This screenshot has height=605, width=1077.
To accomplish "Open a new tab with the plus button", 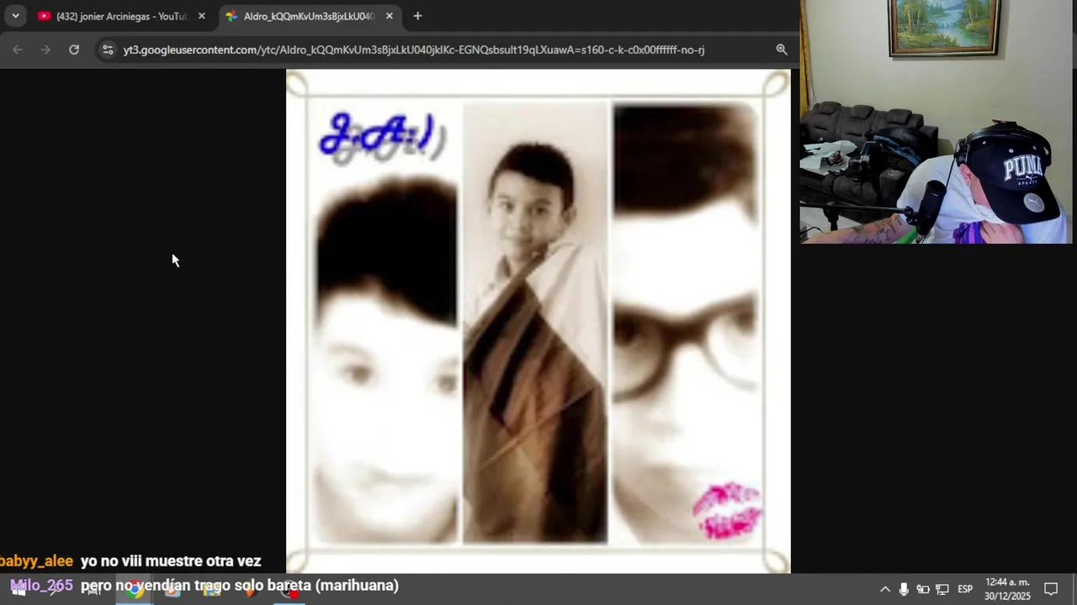I will click(x=417, y=16).
